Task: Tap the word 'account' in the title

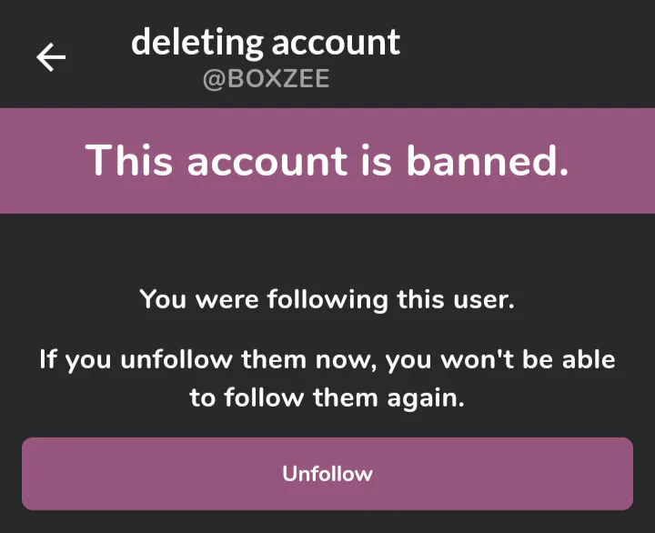Action: pos(337,42)
